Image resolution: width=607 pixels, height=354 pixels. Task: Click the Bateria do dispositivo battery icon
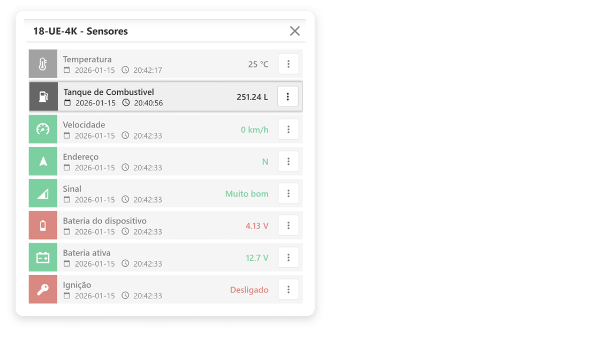point(43,225)
